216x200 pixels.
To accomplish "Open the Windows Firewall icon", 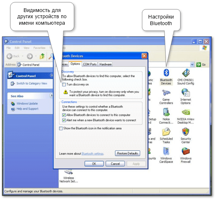I will point(186,151).
